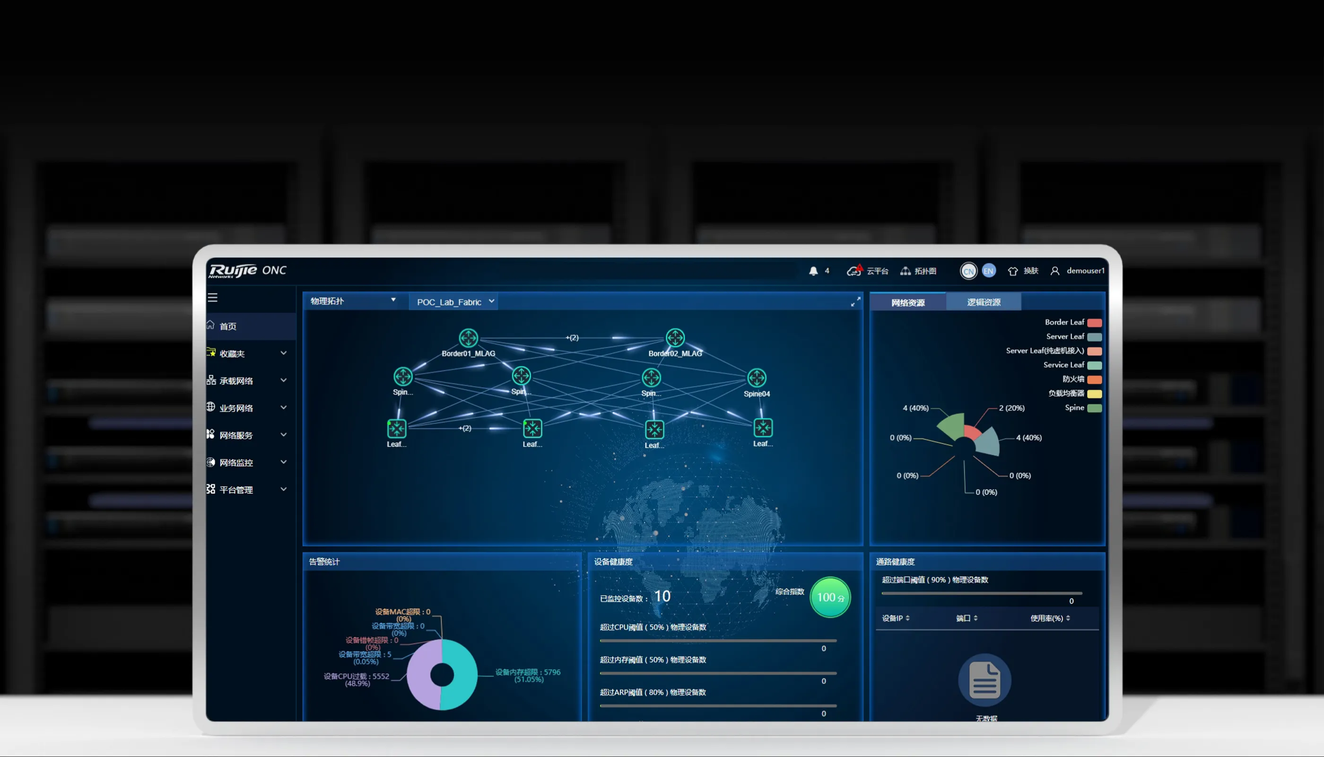
Task: Open the alarm bell notifications
Action: pyautogui.click(x=813, y=271)
